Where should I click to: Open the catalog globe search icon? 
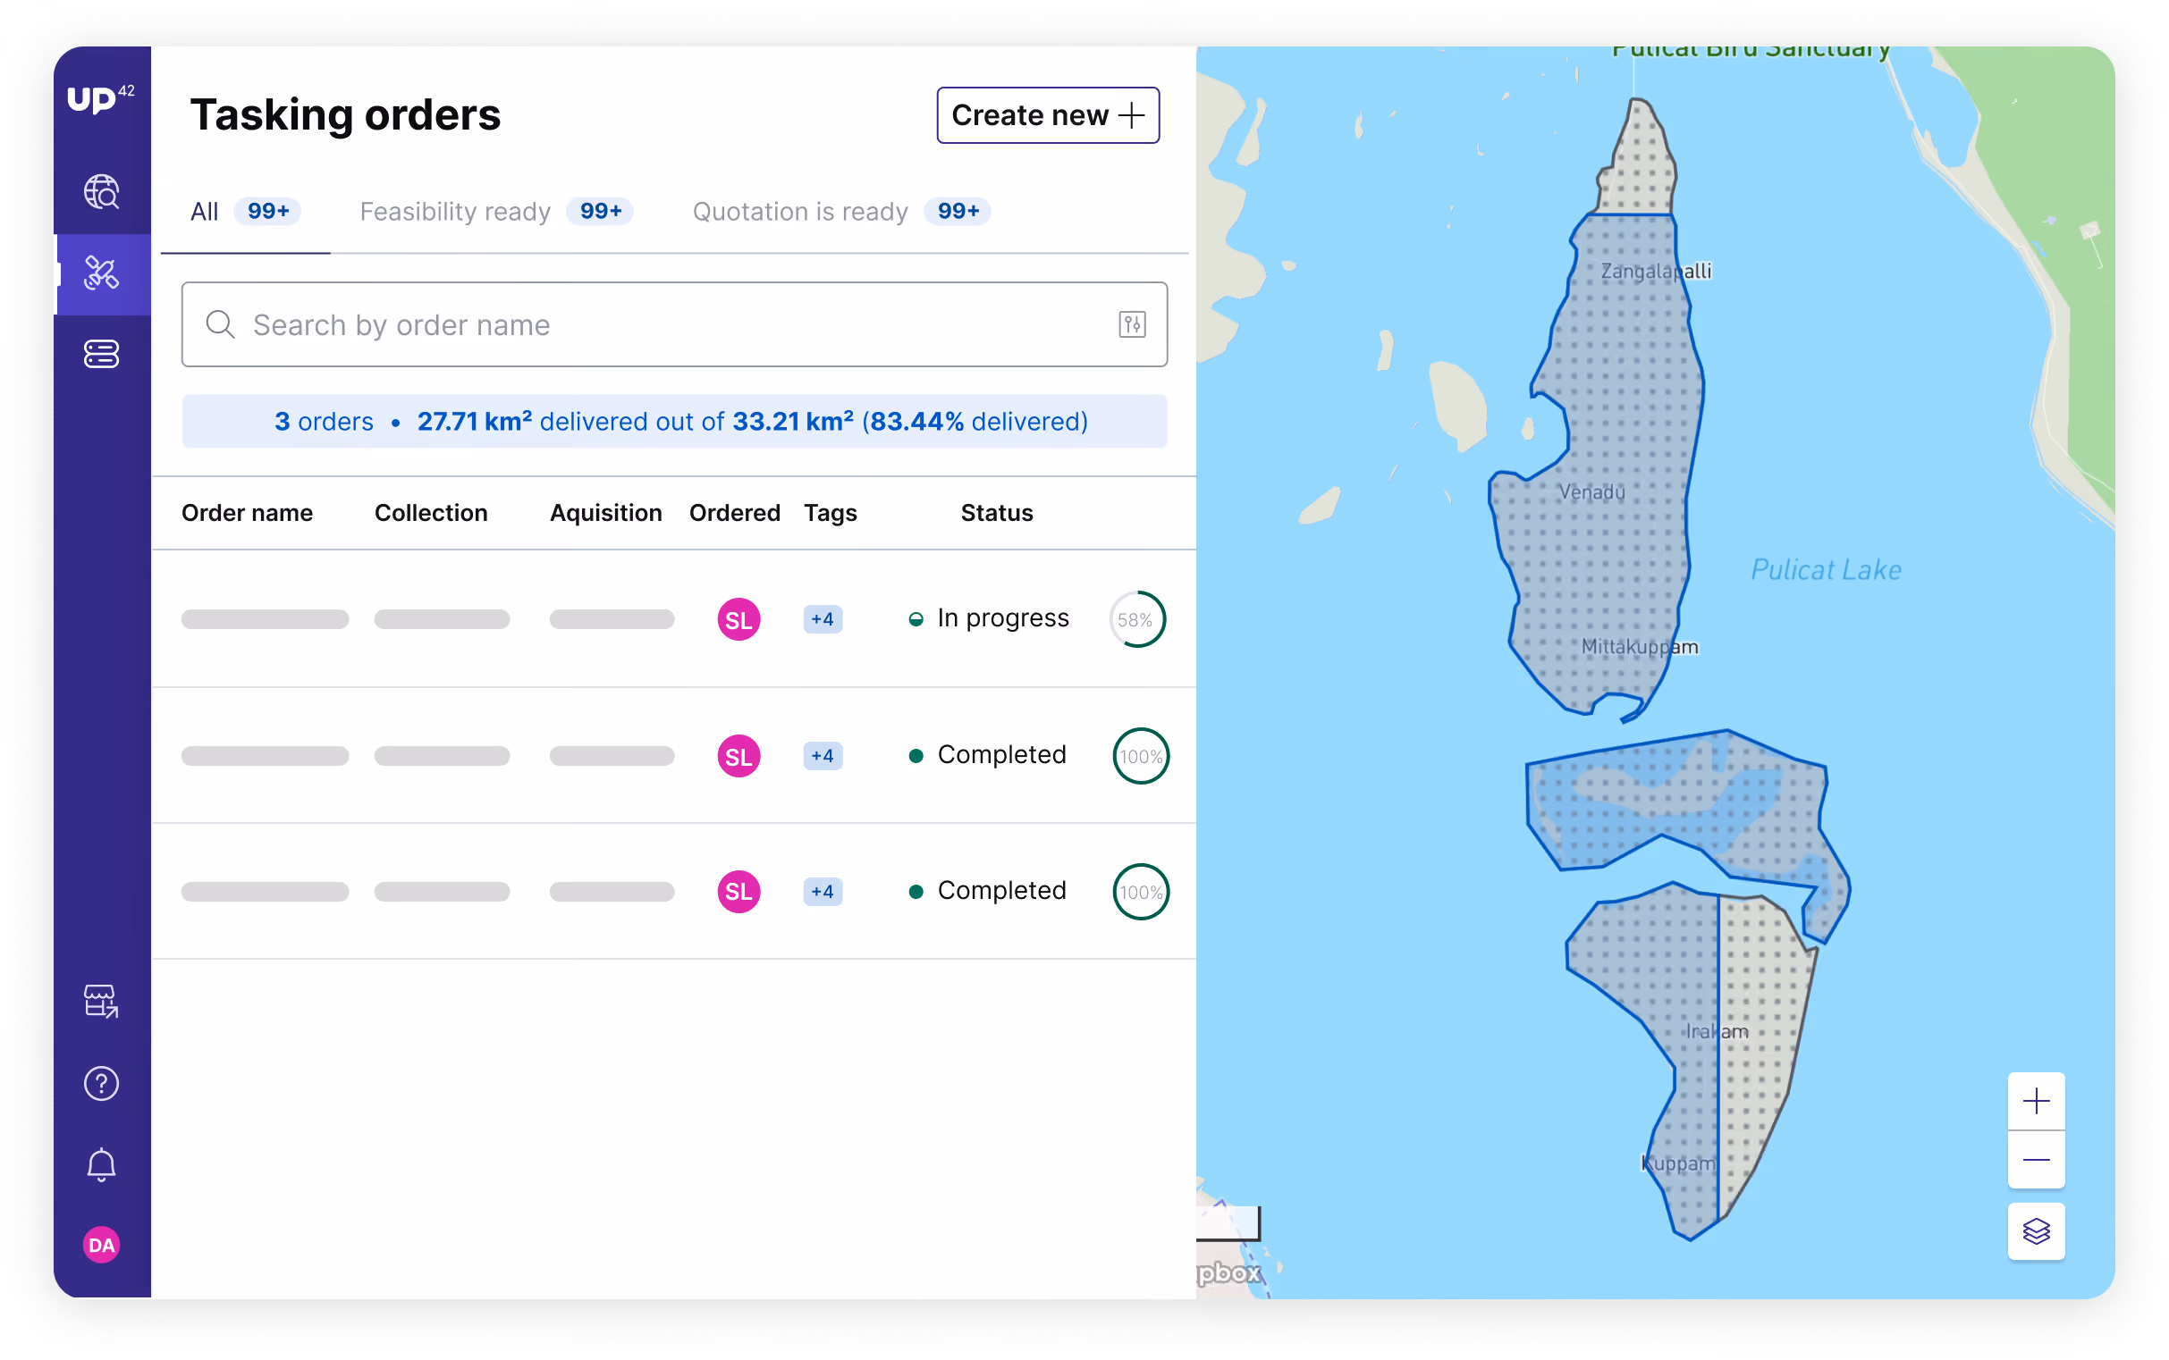click(101, 191)
